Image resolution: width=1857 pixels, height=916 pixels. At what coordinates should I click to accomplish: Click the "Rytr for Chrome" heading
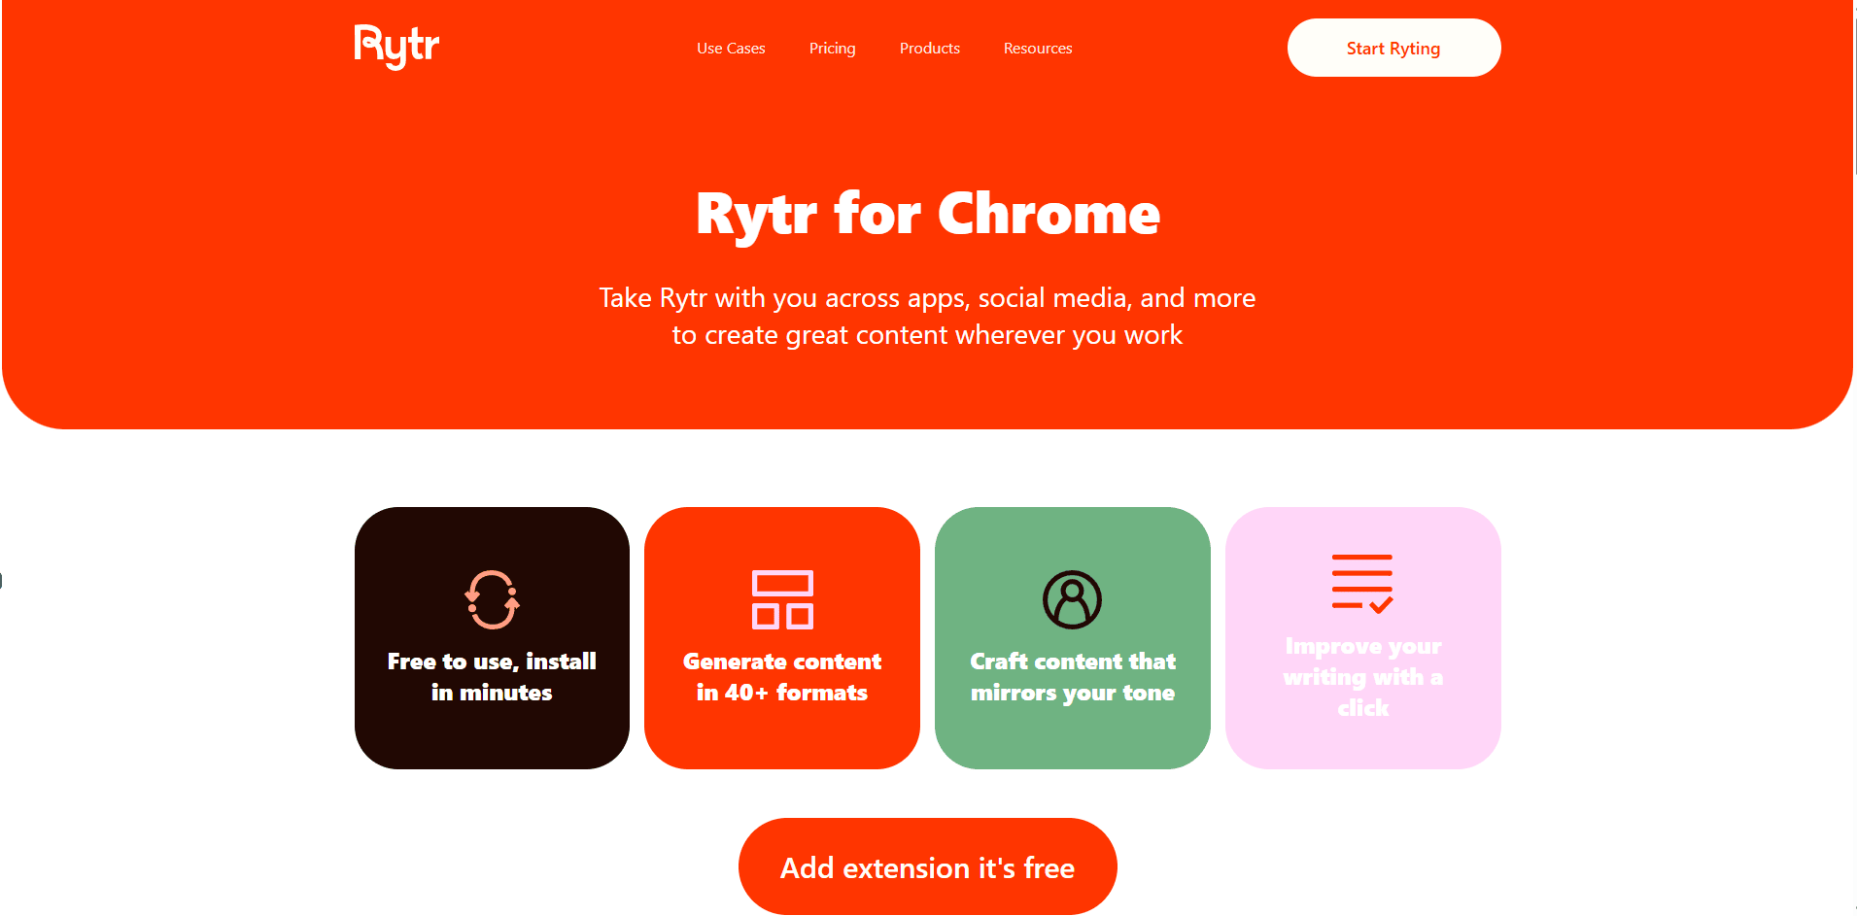[928, 214]
